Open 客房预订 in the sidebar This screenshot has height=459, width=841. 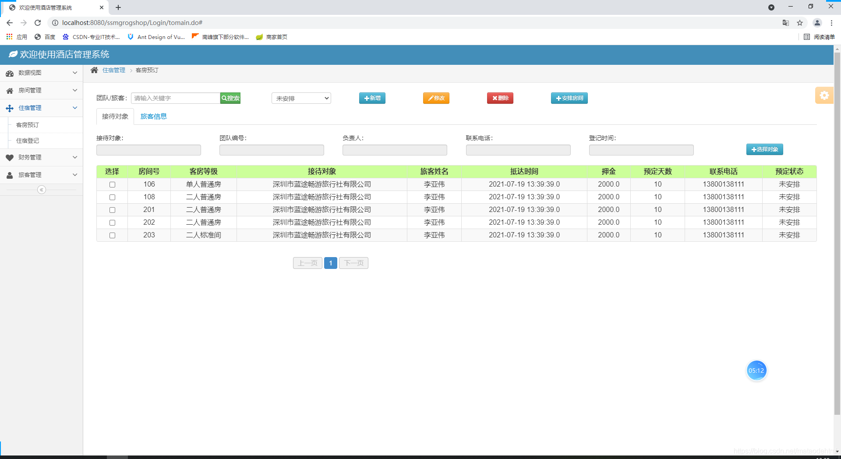point(28,125)
